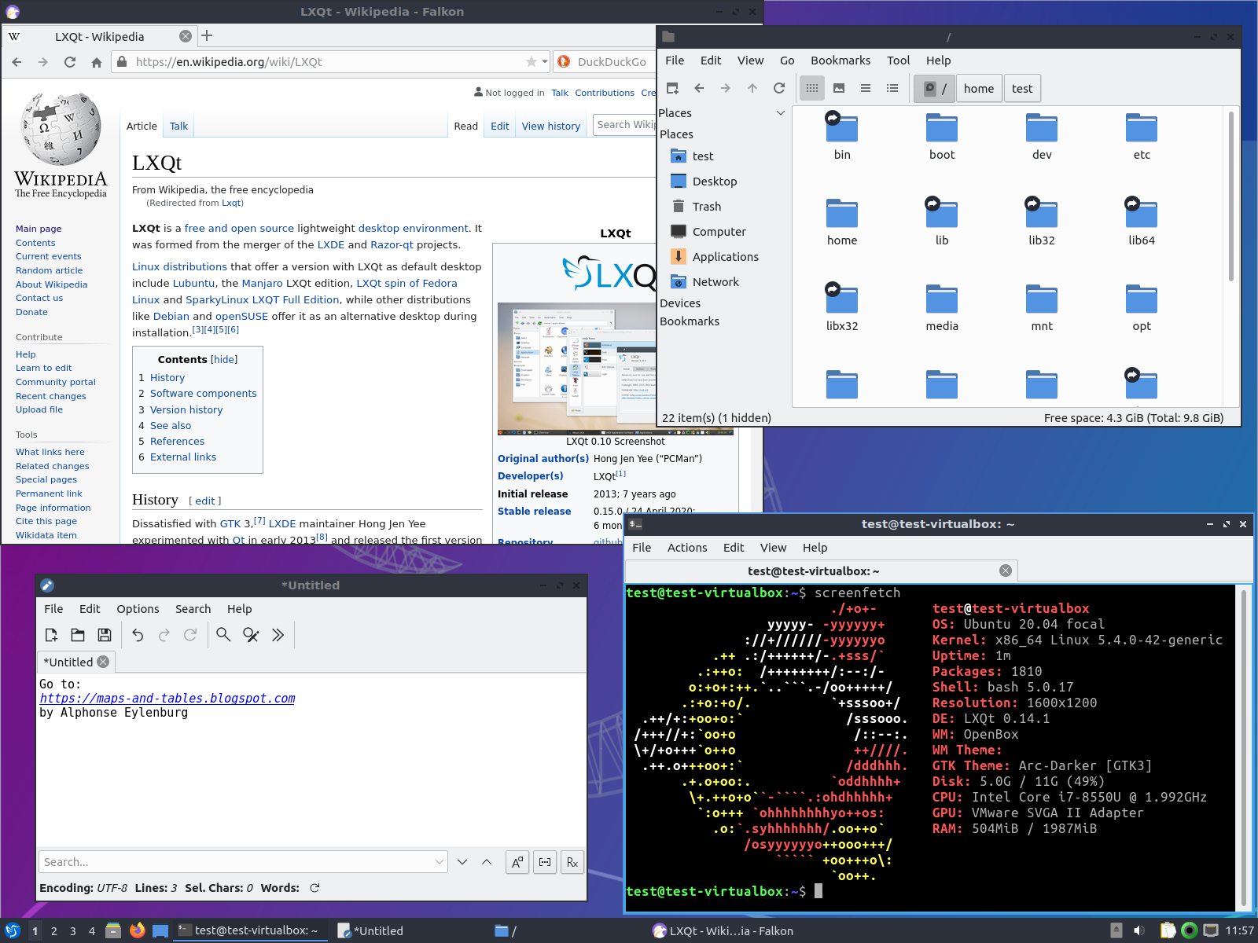The image size is (1258, 943).
Task: Click the View history link on Wikipedia
Action: [550, 126]
